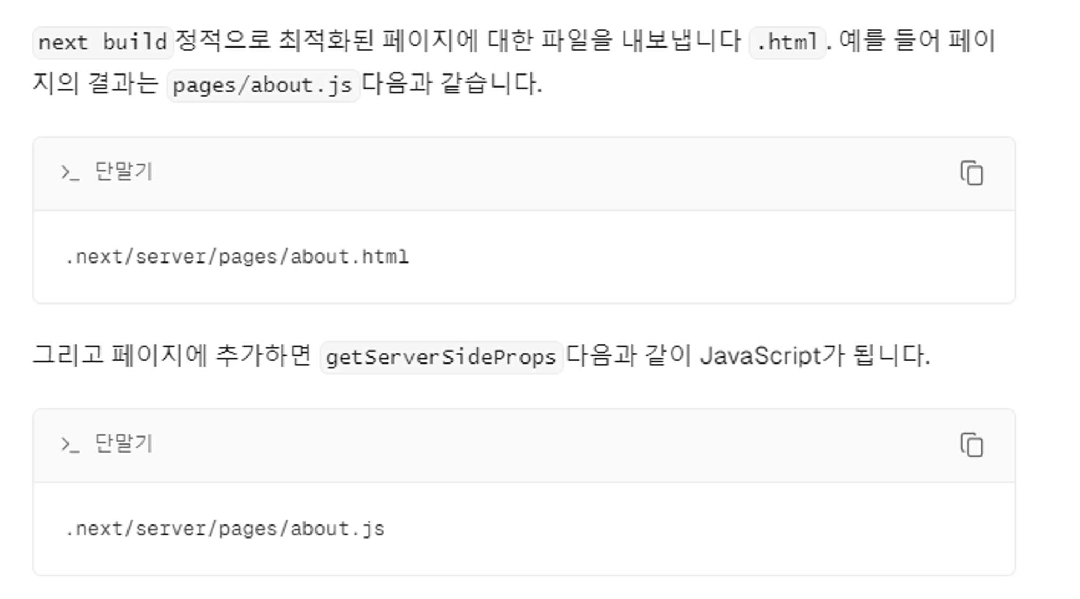1080x599 pixels.
Task: Click the word JavaScript in the paragraph
Action: pyautogui.click(x=760, y=356)
